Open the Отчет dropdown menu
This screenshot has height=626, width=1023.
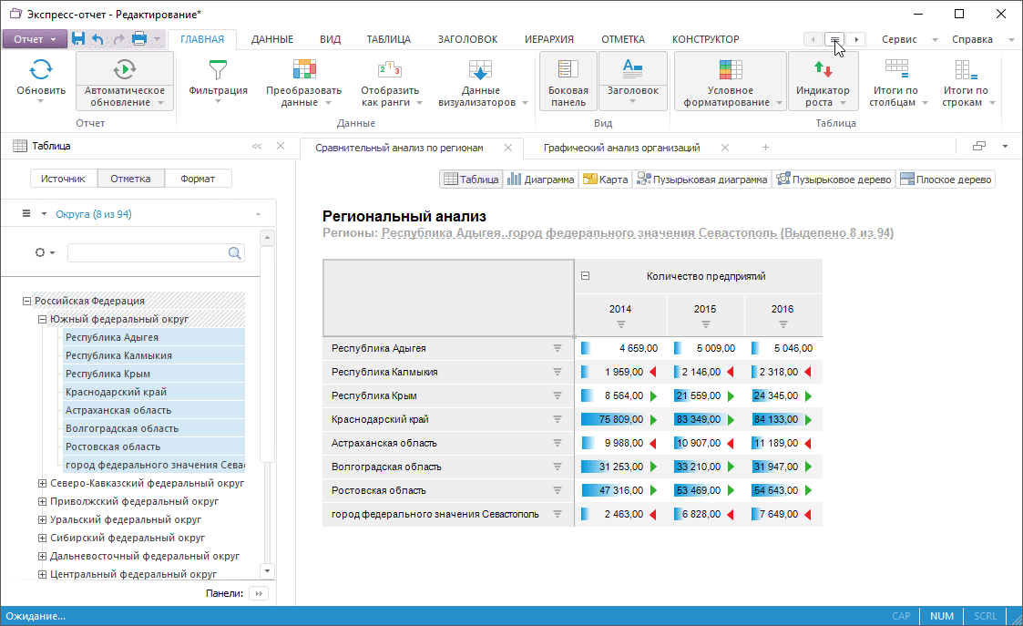(x=35, y=39)
